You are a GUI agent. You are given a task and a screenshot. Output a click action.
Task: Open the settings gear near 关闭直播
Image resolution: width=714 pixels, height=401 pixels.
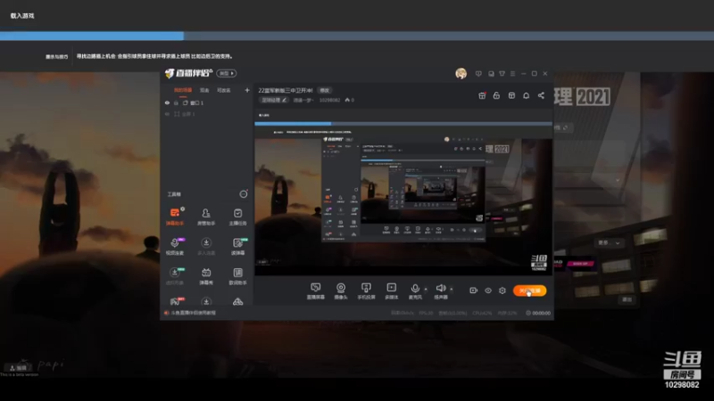pyautogui.click(x=502, y=291)
